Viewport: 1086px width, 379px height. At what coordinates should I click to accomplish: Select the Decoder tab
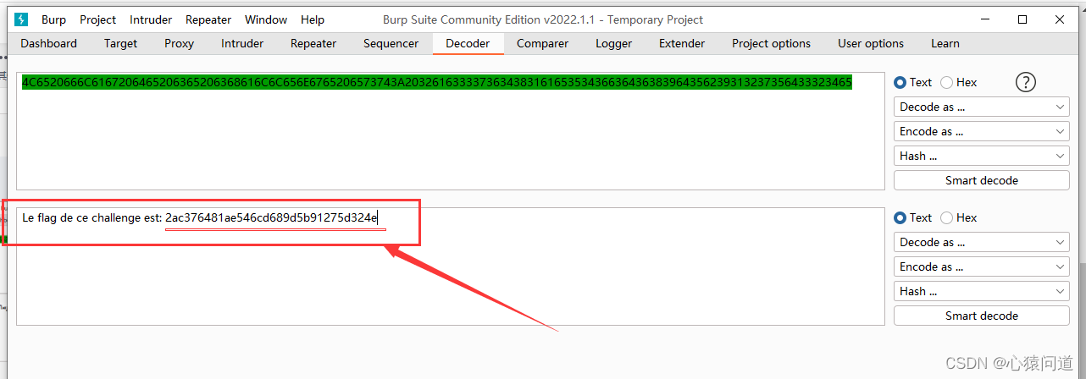click(x=468, y=43)
